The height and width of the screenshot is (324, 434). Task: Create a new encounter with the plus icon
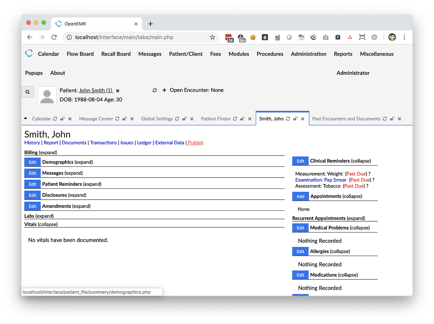coord(164,90)
